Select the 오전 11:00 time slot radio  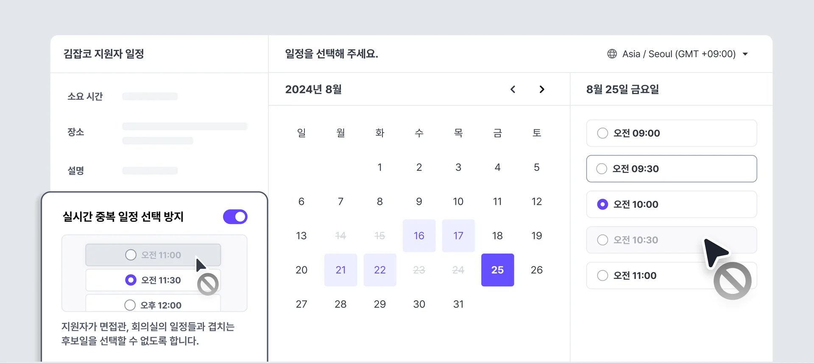pyautogui.click(x=602, y=275)
